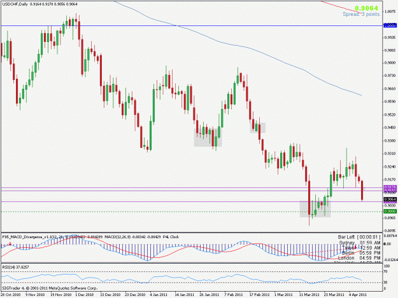The width and height of the screenshot is (398, 298).
Task: Click the 'Bar Left [ 00:00:01 ]' countdown text
Action: tap(359, 237)
